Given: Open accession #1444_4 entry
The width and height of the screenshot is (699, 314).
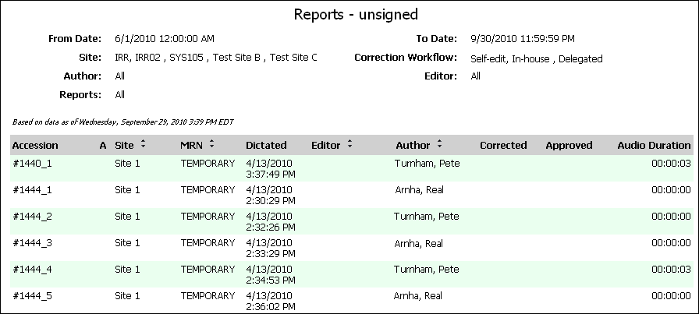Looking at the screenshot, I should coord(32,270).
